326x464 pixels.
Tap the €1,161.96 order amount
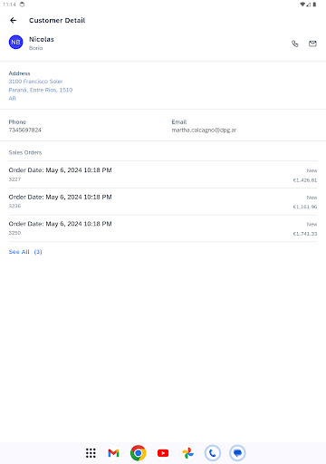(305, 207)
